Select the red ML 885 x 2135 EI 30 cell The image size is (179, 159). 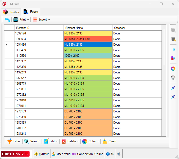point(88,39)
